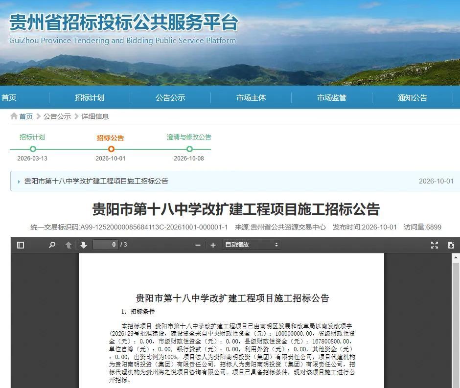The width and height of the screenshot is (460, 388).
Task: Select 市场主体 in navigation bar
Action: pos(251,98)
